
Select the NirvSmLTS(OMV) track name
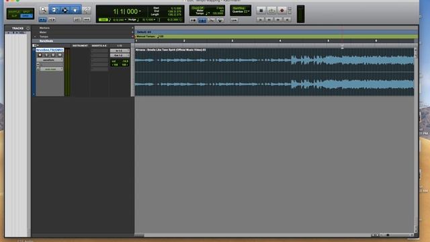click(50, 50)
